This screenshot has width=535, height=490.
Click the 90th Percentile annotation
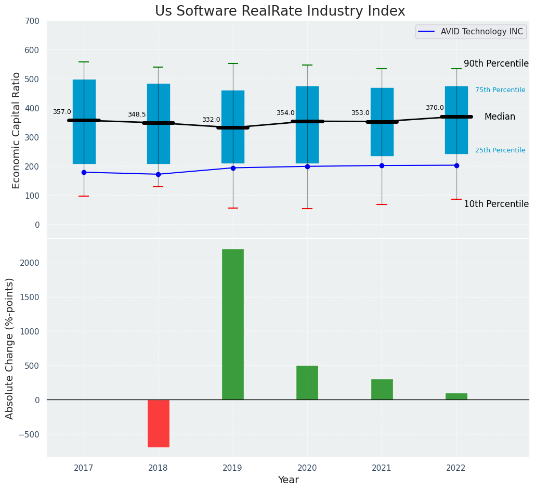[x=496, y=63]
